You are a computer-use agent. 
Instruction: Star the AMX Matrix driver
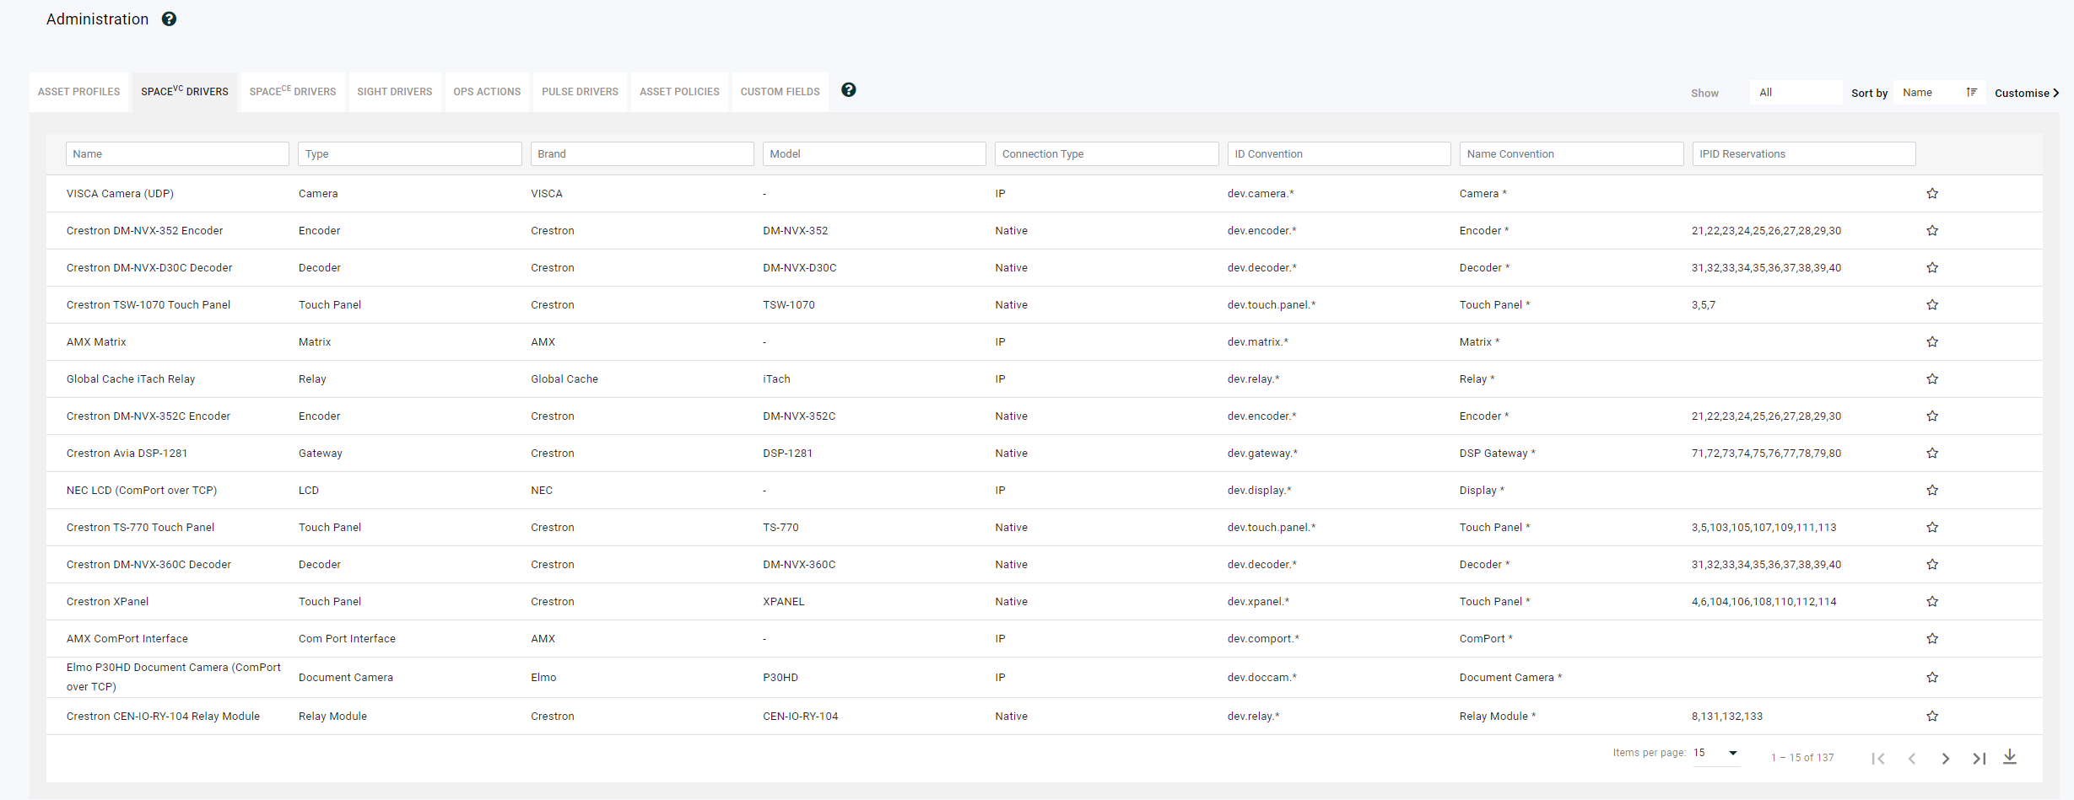click(x=1932, y=341)
